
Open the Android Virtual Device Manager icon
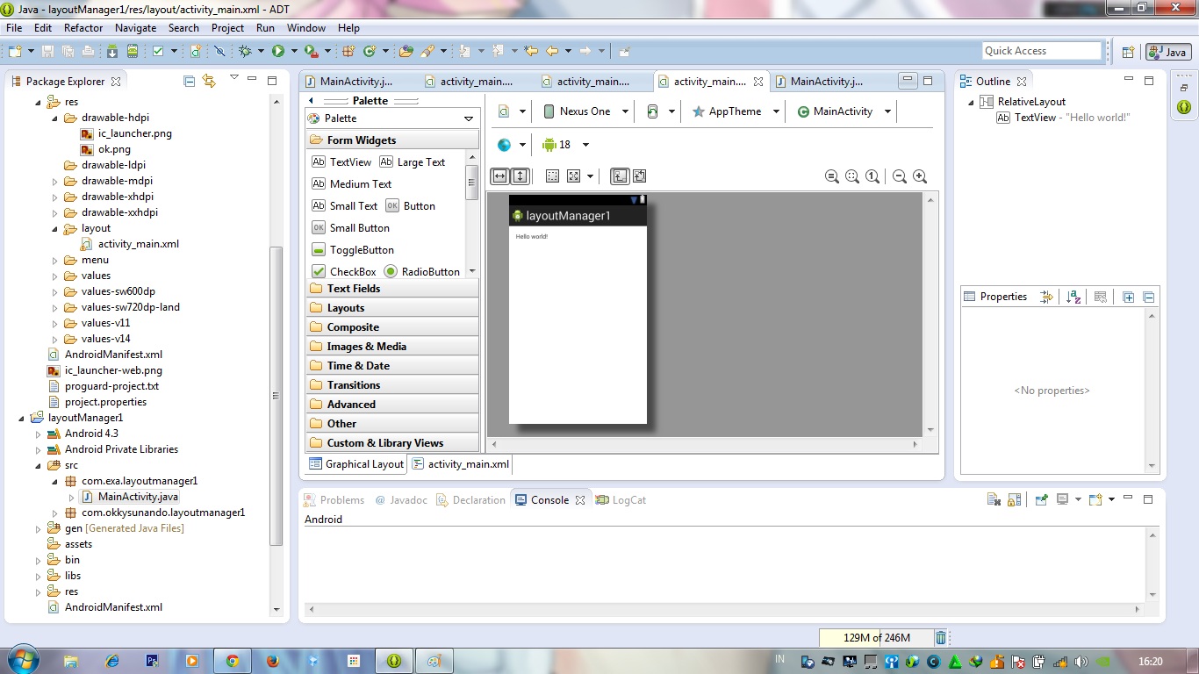(x=132, y=51)
